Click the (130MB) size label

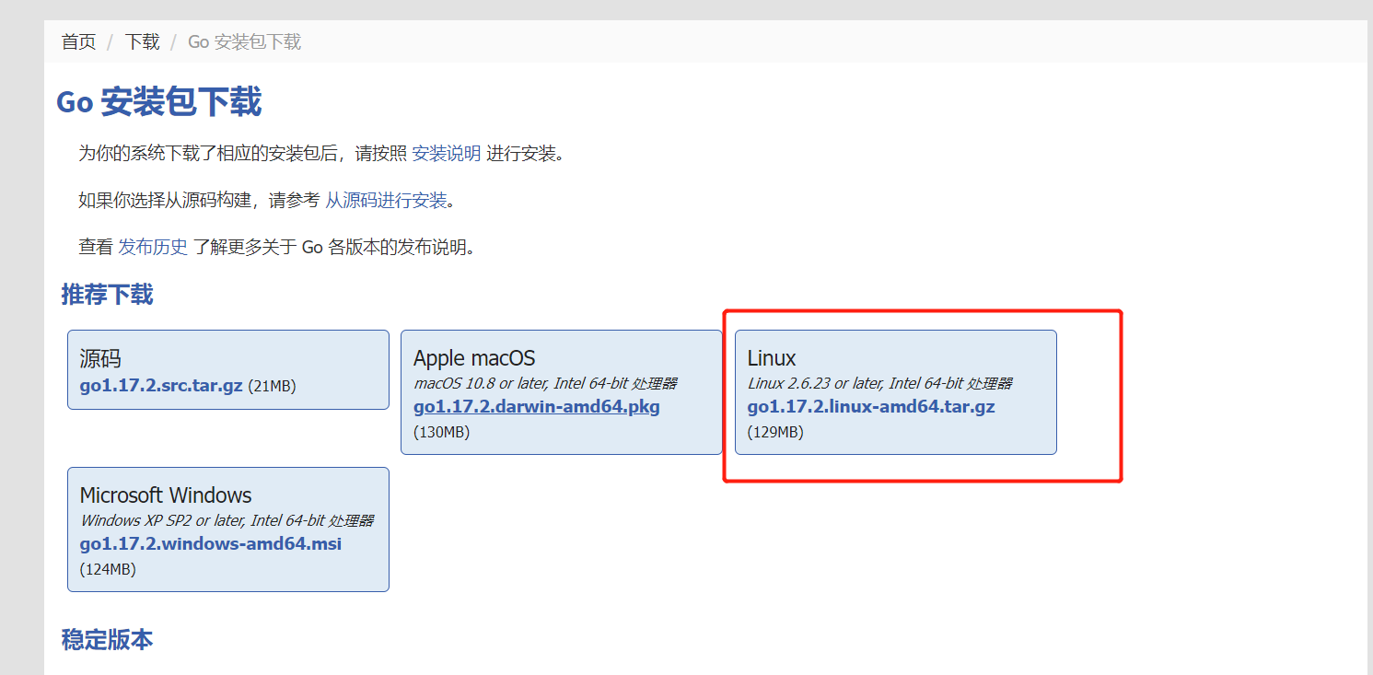point(442,432)
